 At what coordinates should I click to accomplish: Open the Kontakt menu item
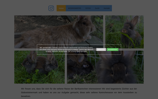click(x=107, y=8)
